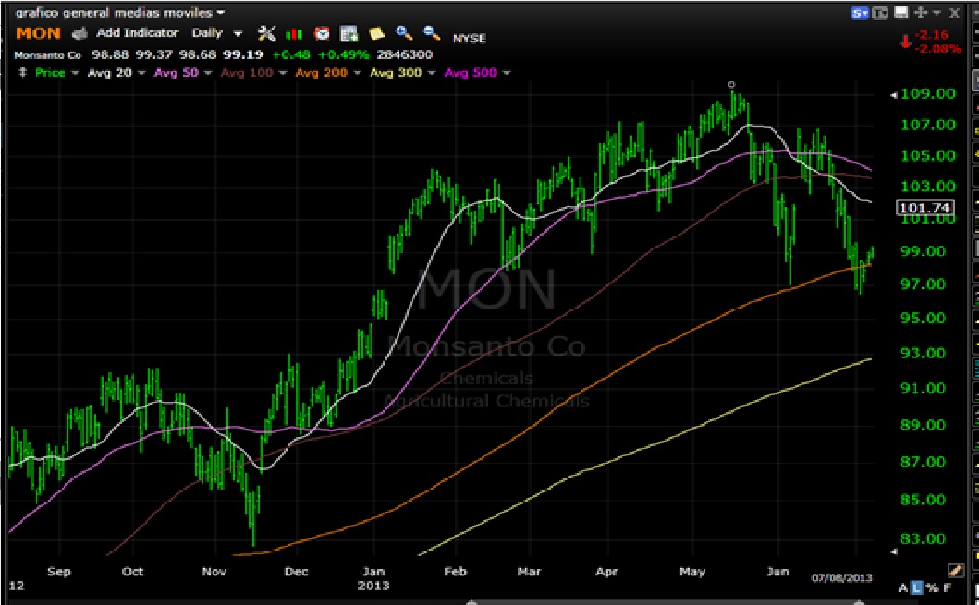Image resolution: width=979 pixels, height=605 pixels.
Task: Click the horizontal scrollbar below the chart
Action: [x=665, y=602]
